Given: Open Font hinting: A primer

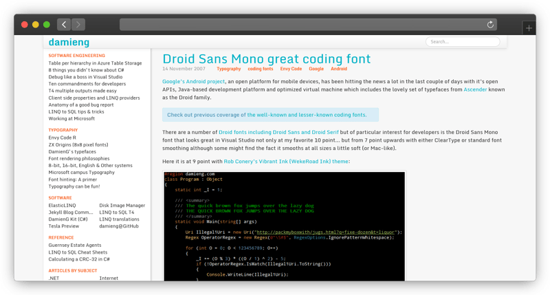Looking at the screenshot, I should [x=73, y=179].
